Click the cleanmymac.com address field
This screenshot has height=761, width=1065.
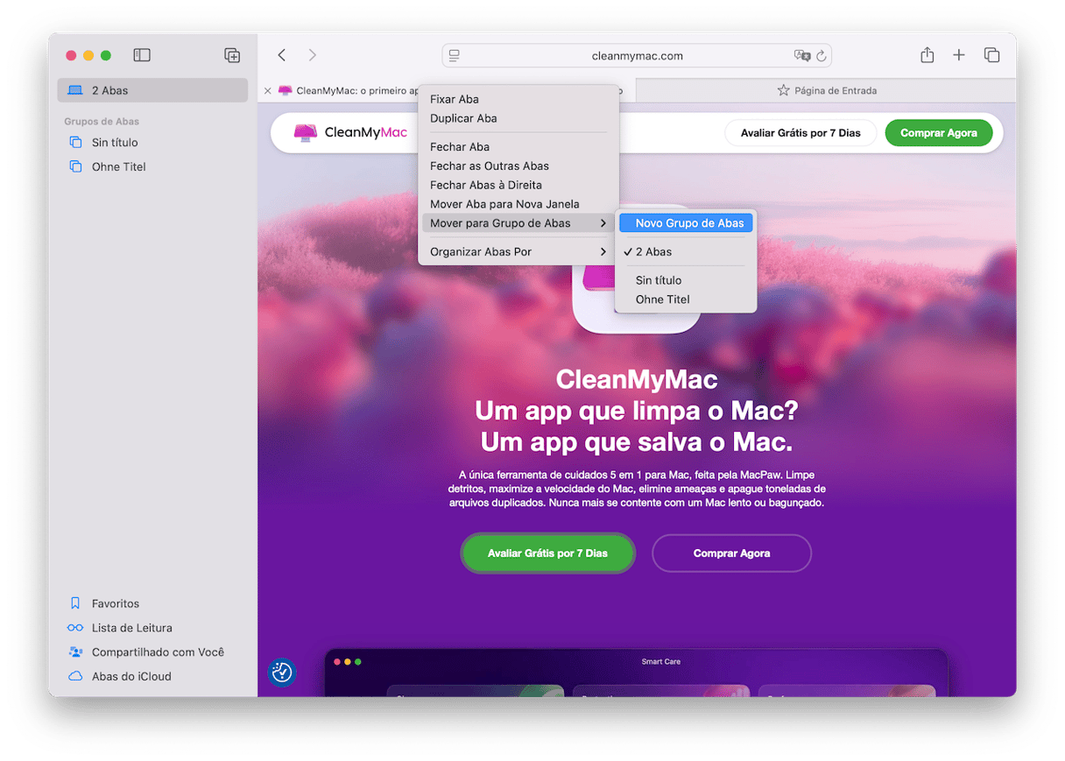pos(637,55)
